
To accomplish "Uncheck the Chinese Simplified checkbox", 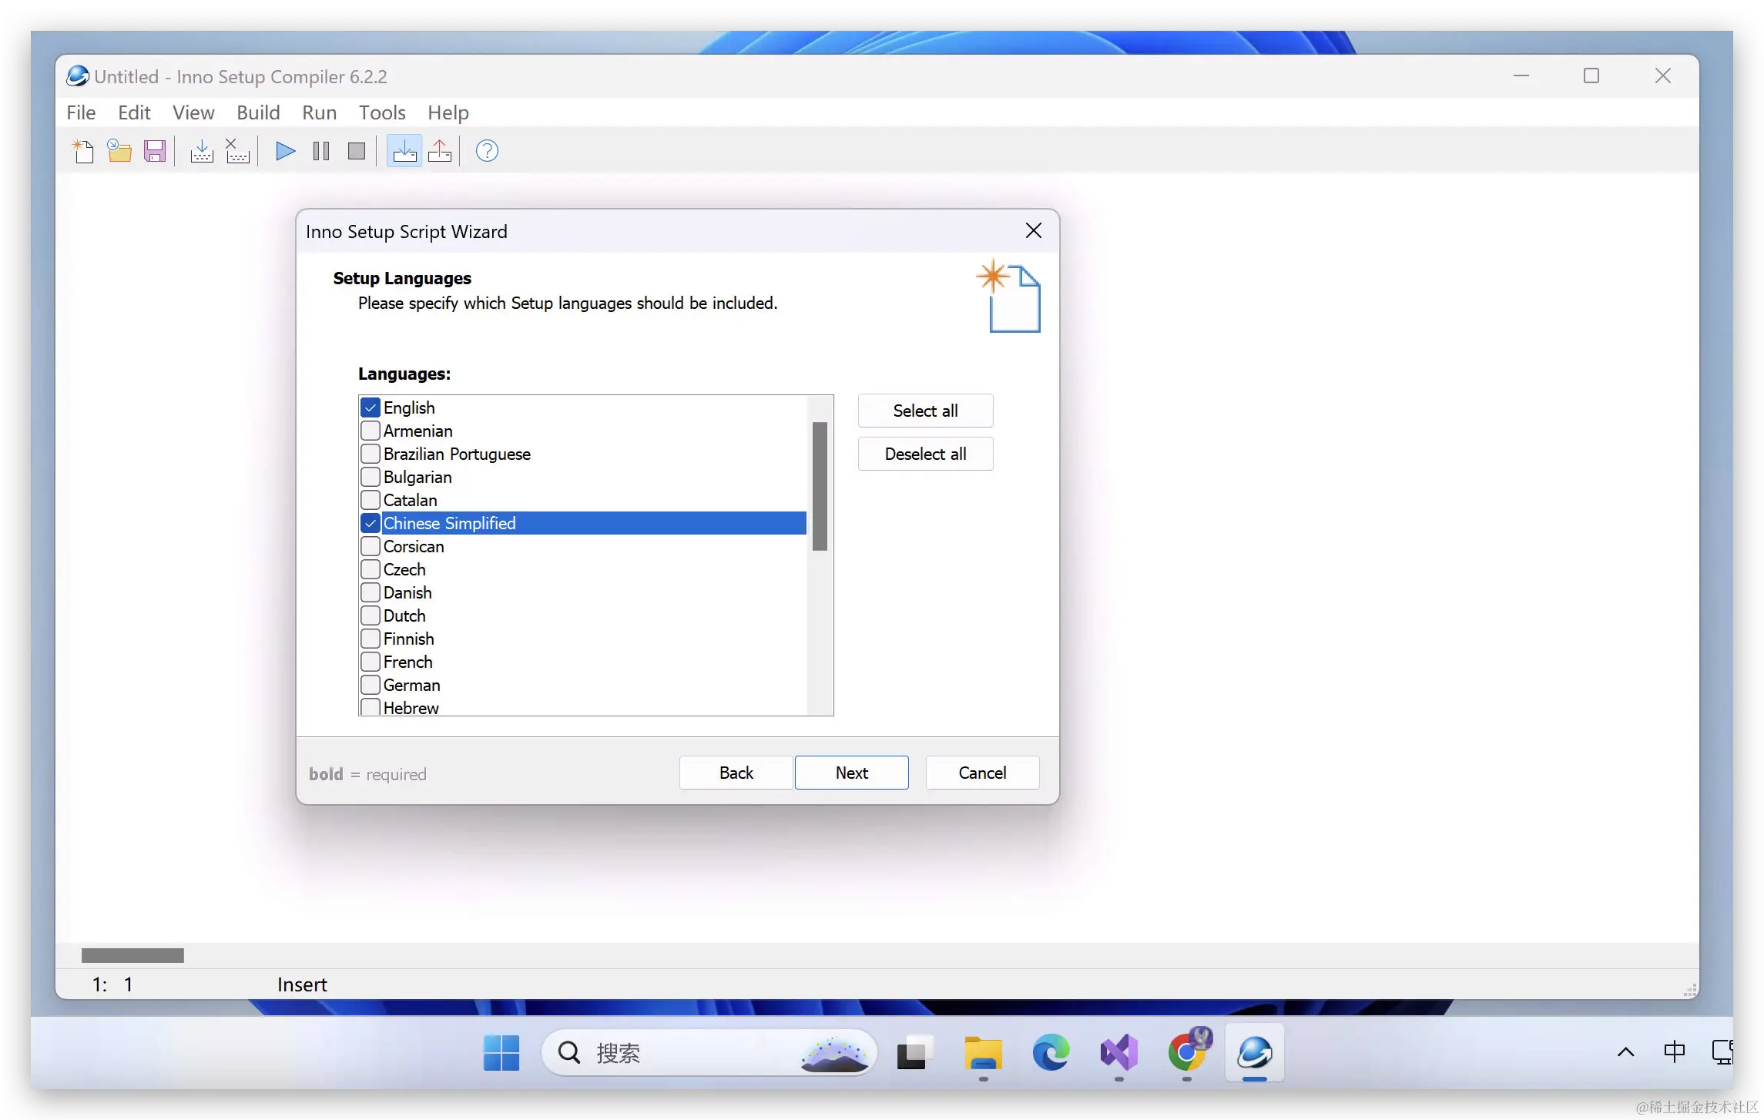I will click(371, 523).
